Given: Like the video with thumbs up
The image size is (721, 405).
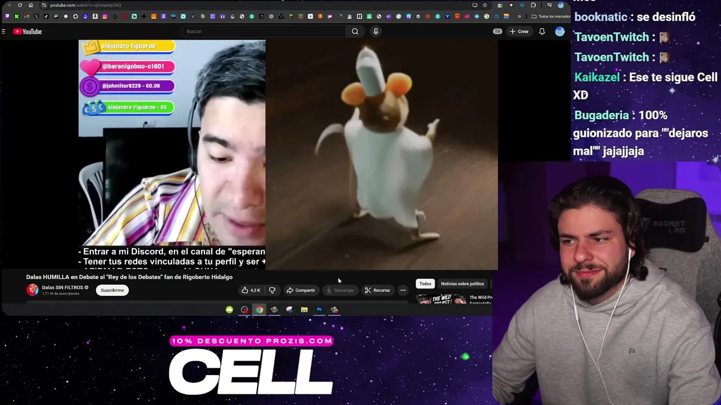Looking at the screenshot, I should (x=245, y=290).
